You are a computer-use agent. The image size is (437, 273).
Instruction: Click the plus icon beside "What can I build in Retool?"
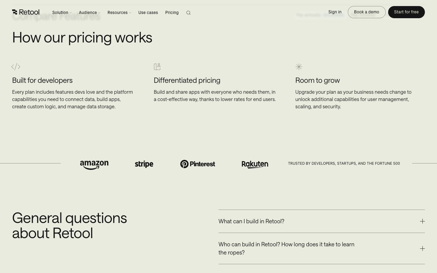point(422,221)
